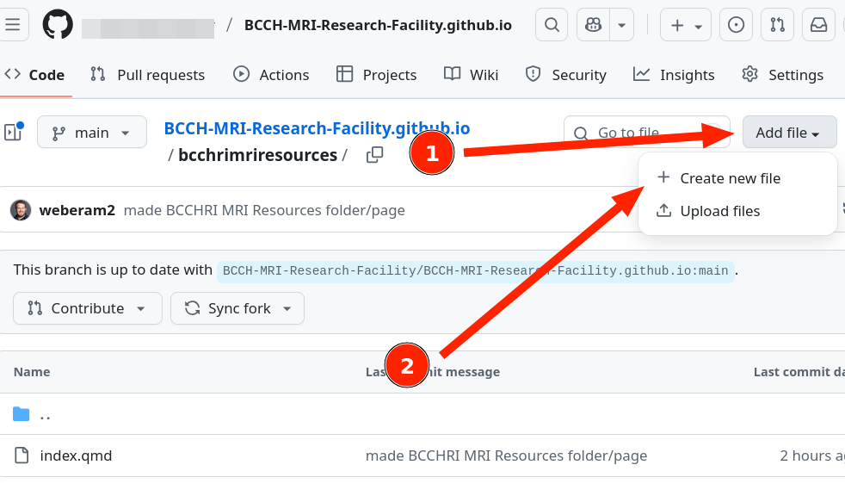Viewport: 845px width, 502px height.
Task: Expand the Add file dropdown
Action: point(788,133)
